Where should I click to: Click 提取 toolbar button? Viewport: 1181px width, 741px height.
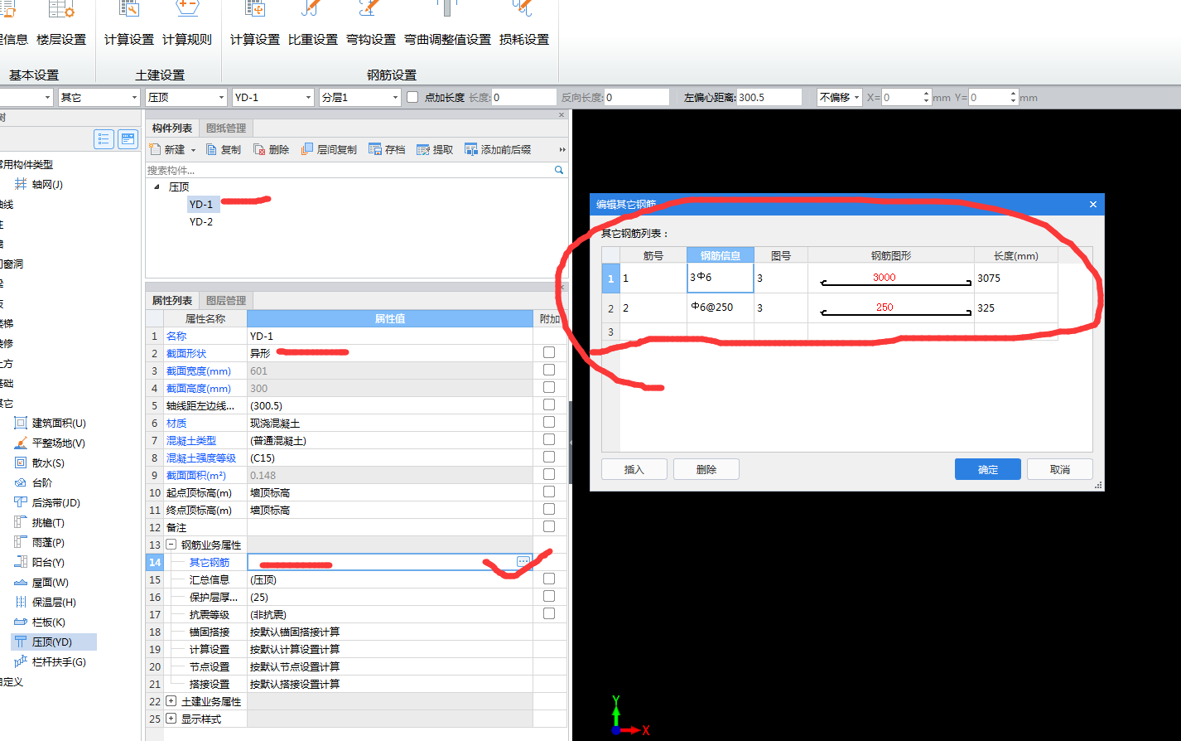[x=435, y=149]
